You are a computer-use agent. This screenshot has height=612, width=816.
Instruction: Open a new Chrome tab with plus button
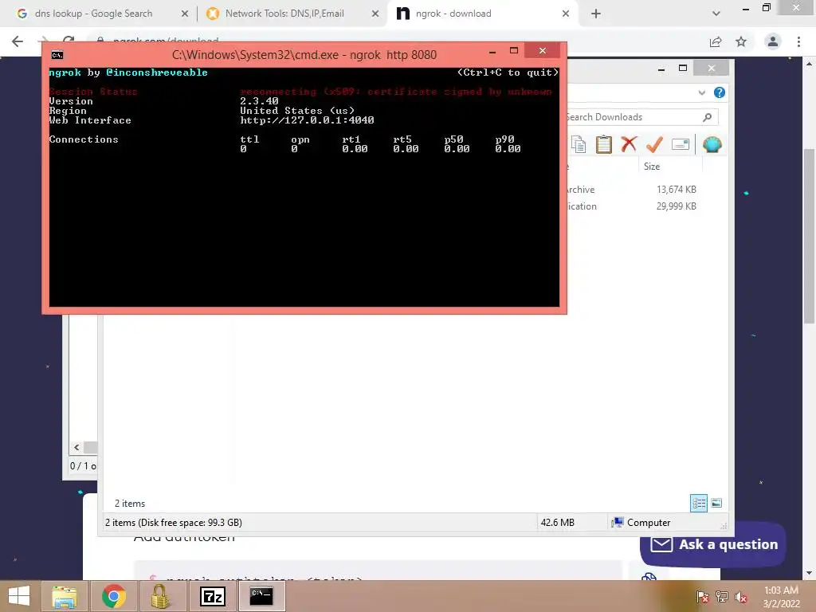coord(596,14)
